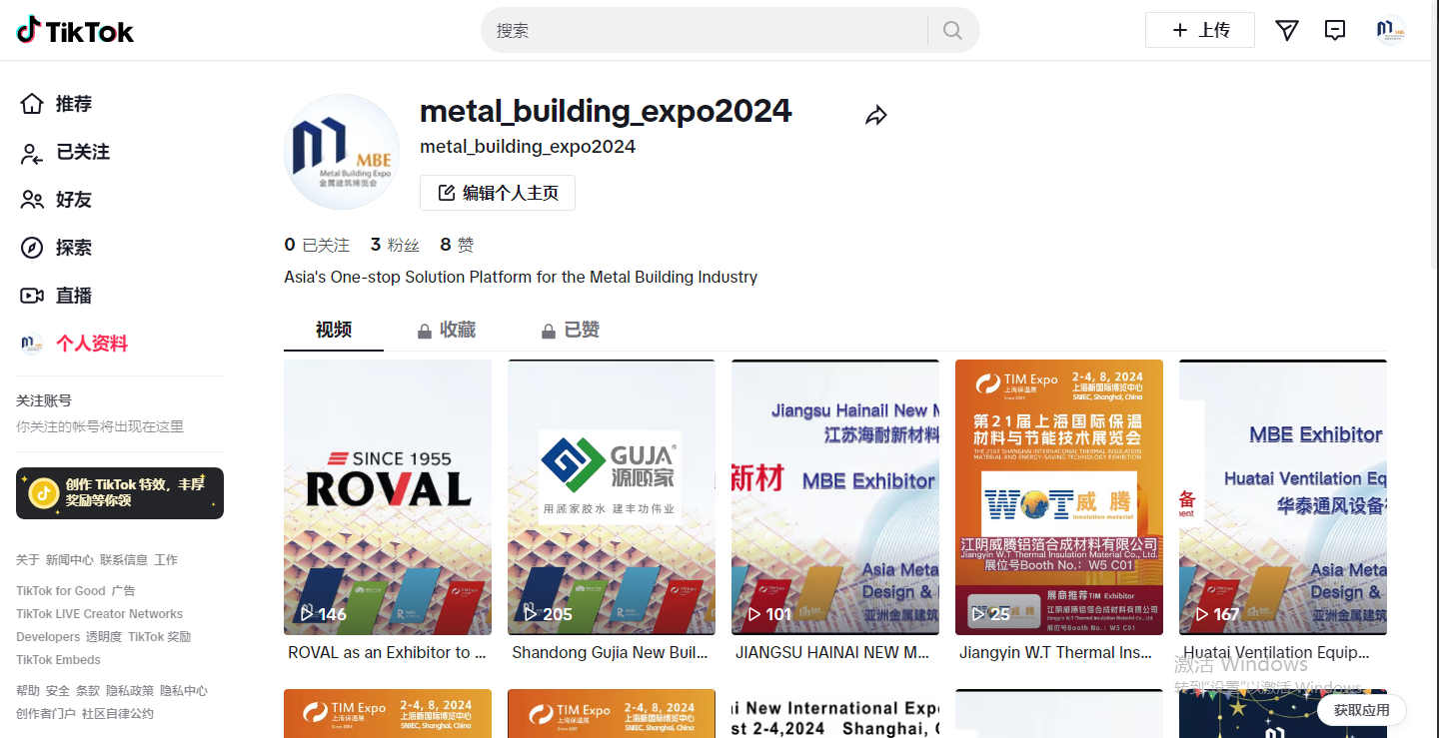Open first TIM Expo thumbnail in second row
This screenshot has height=738, width=1439.
(388, 713)
